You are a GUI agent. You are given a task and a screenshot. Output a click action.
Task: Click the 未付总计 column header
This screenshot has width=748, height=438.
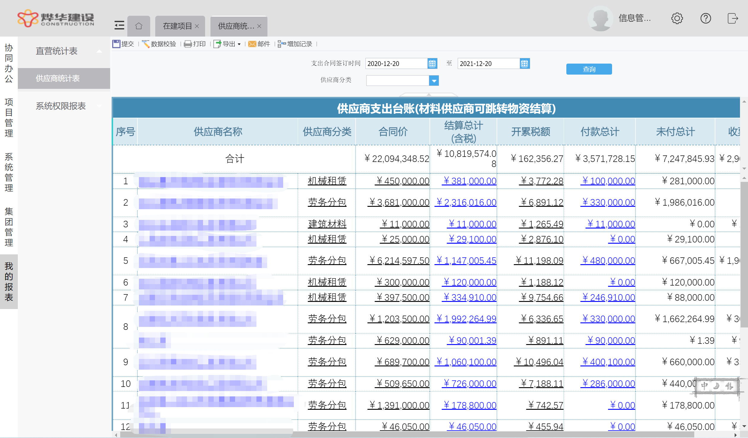coord(675,131)
